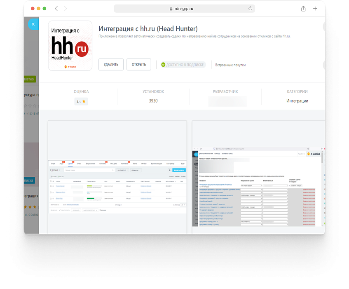Viewport: 349px width, 289px height.
Task: Click the app title Интеграция с hh.ru
Action: point(148,29)
